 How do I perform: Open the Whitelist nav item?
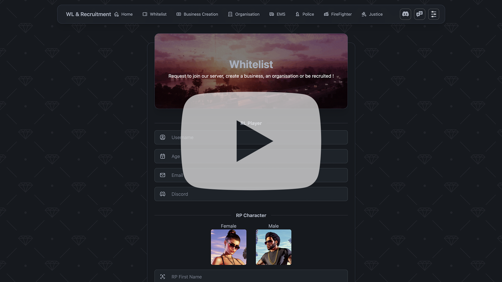coord(155,14)
